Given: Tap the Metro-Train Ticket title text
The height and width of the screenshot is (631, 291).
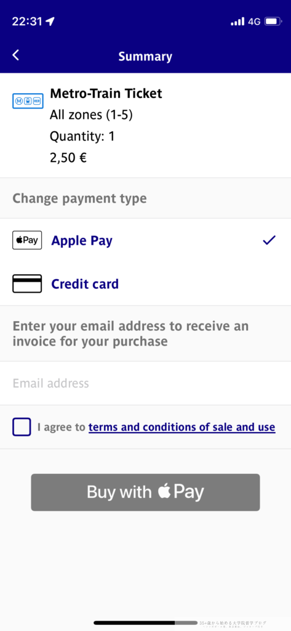Looking at the screenshot, I should click(106, 94).
